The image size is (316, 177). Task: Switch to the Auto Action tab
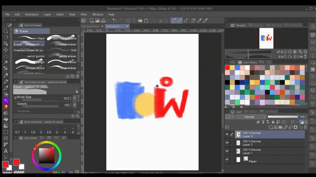(x=269, y=112)
